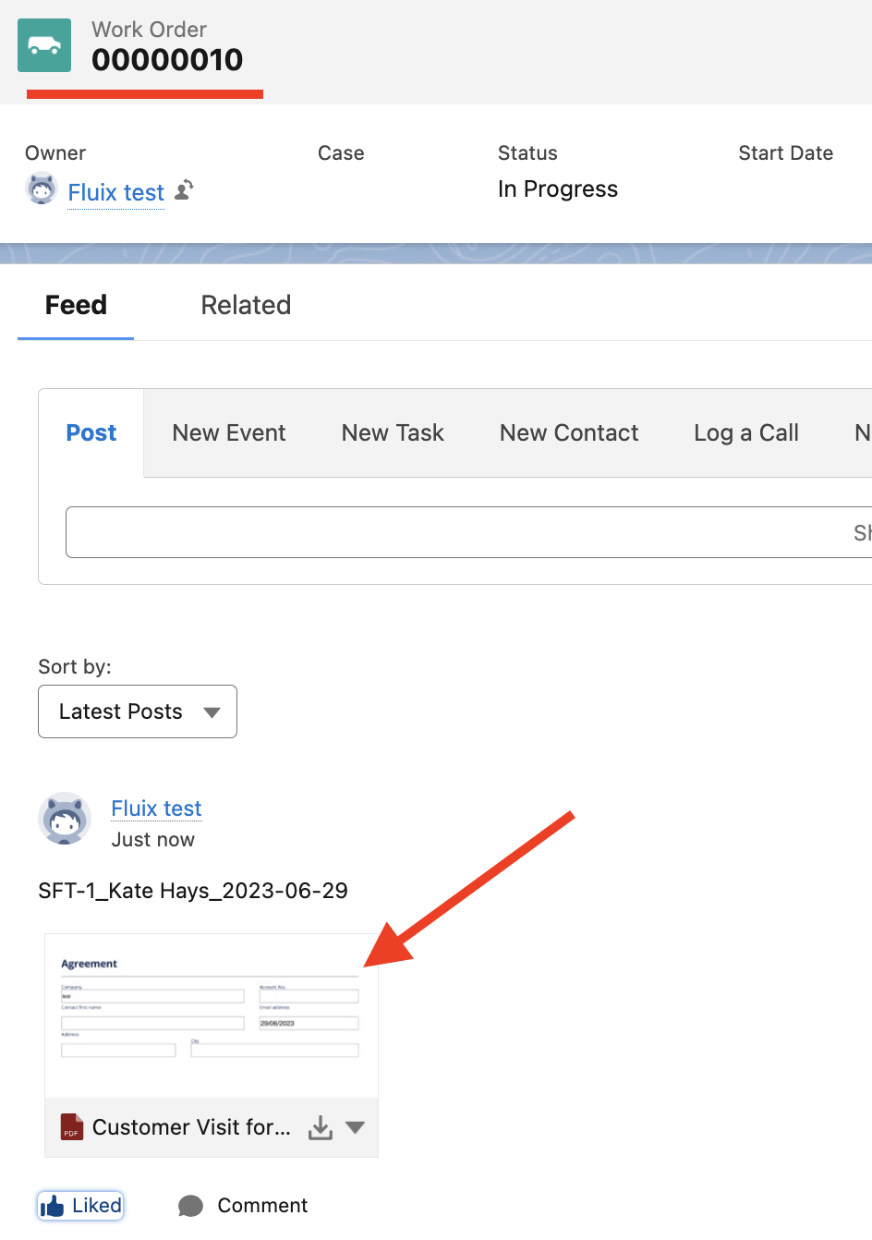Click owner avatar in header
The image size is (872, 1240).
42,189
